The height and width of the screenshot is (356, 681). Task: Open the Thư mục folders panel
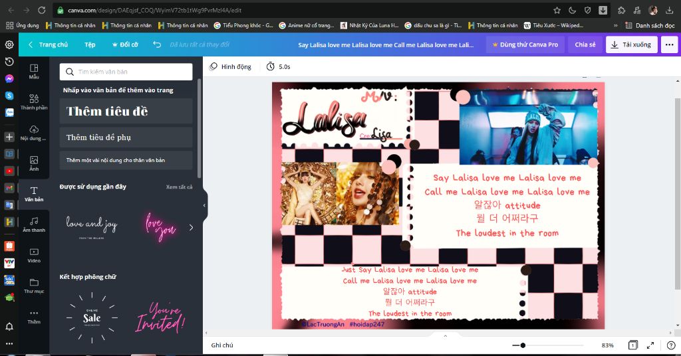coord(34,286)
